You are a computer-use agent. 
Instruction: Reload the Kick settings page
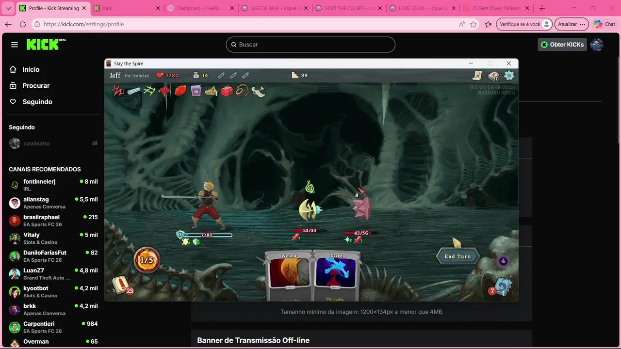click(23, 24)
